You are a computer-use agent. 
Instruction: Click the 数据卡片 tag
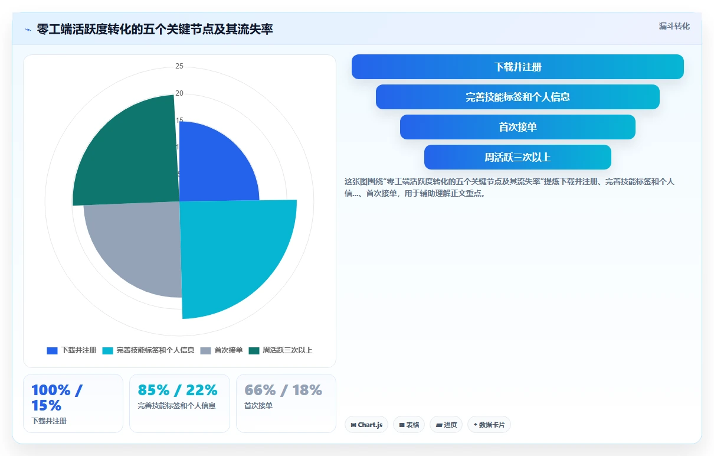489,425
